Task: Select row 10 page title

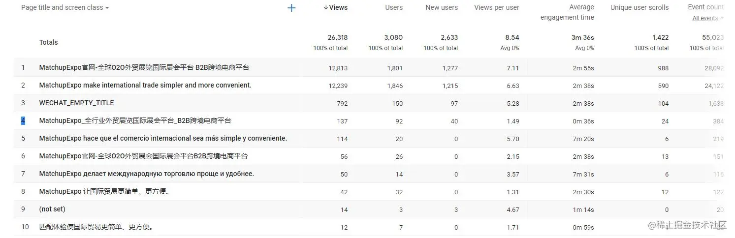Action: coord(96,227)
